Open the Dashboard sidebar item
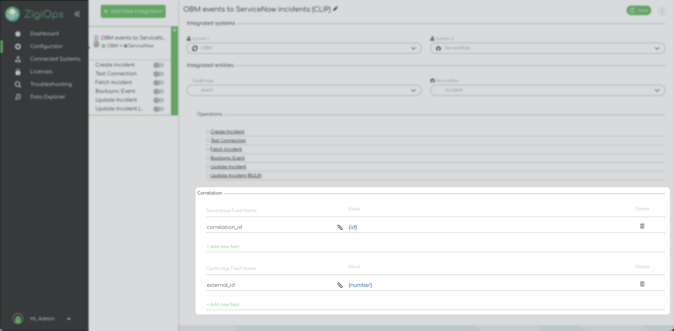Screen dimensions: 674x331 tap(44, 34)
